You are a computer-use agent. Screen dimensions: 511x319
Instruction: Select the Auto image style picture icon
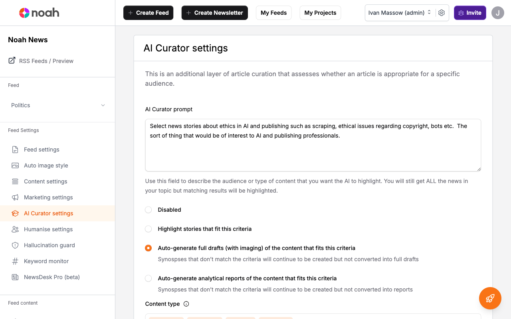[15, 165]
